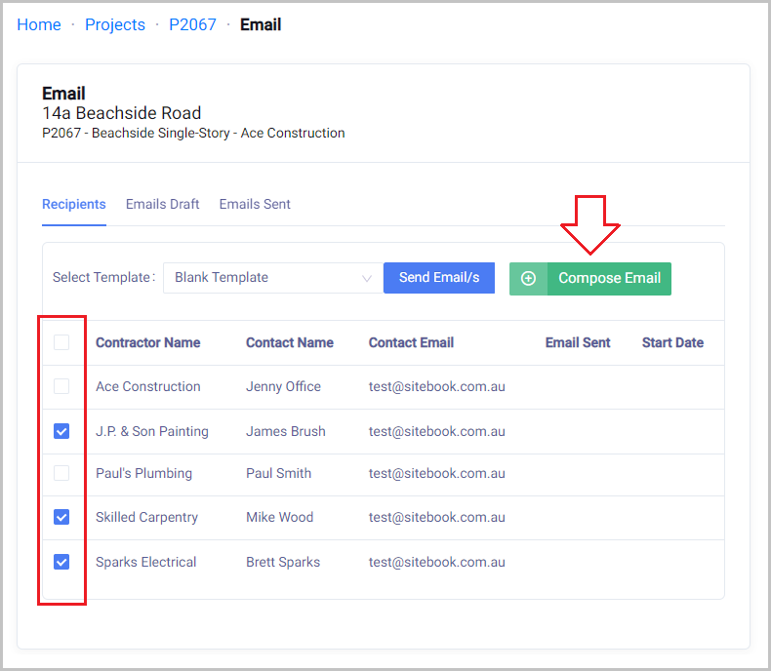Click the Start Date column header
771x671 pixels.
click(672, 342)
